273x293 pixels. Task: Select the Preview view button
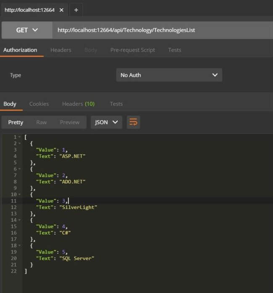[x=69, y=122]
